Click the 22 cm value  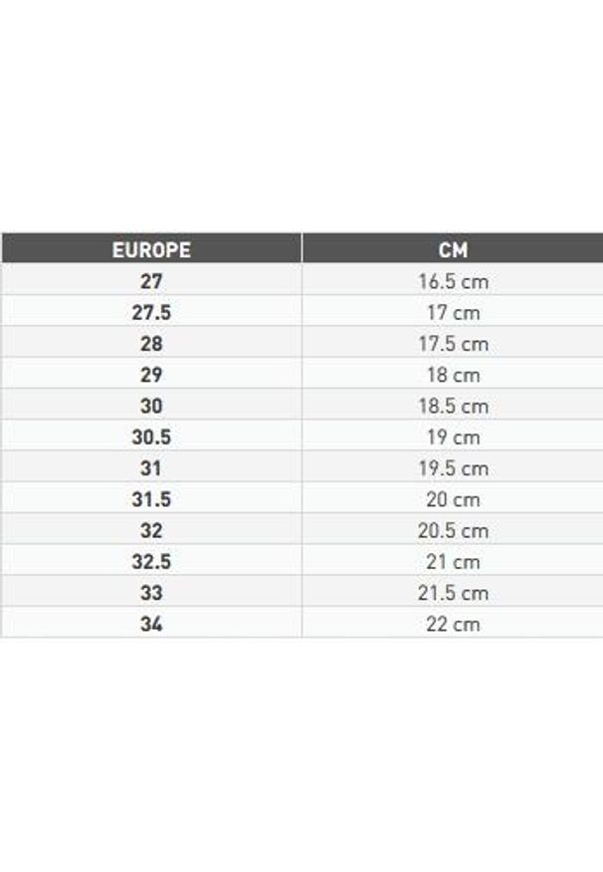(x=453, y=624)
